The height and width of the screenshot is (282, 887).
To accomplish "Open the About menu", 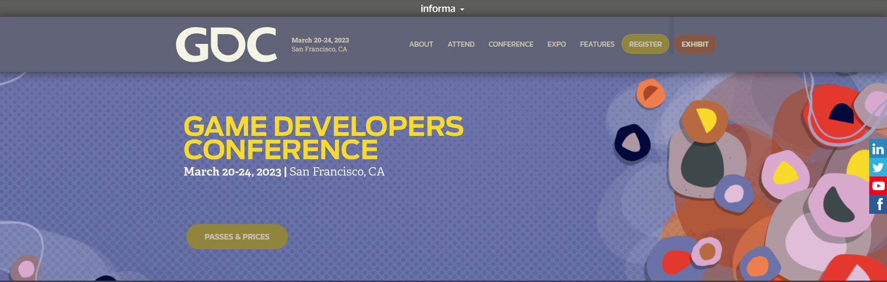I will 421,44.
